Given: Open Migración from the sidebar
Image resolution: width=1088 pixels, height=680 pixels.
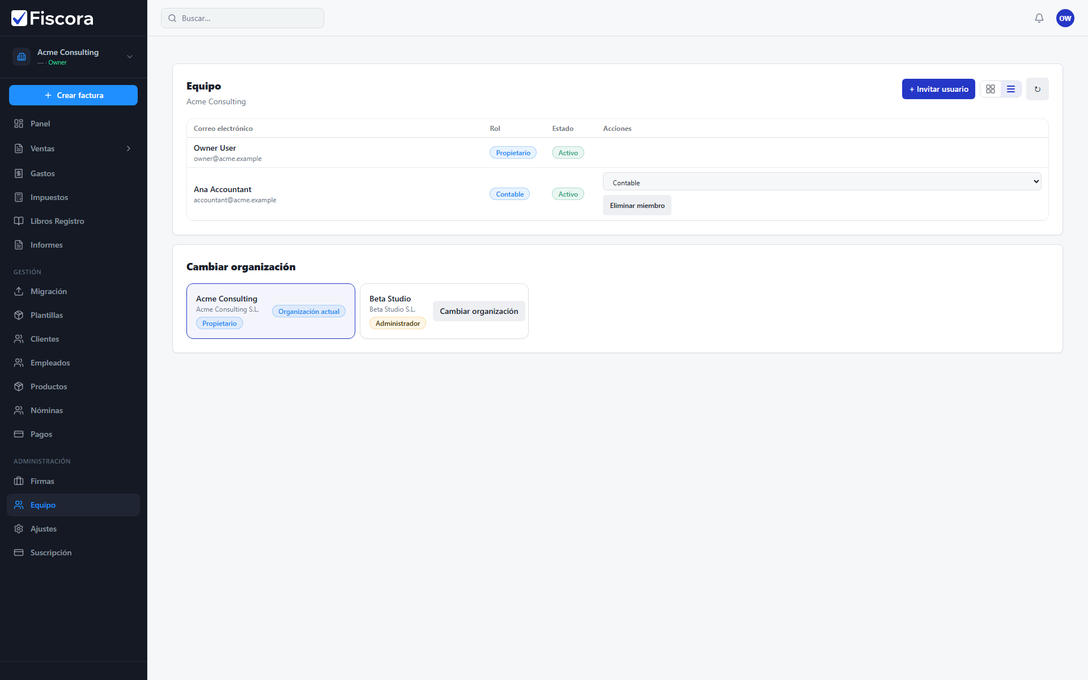Looking at the screenshot, I should pyautogui.click(x=73, y=291).
